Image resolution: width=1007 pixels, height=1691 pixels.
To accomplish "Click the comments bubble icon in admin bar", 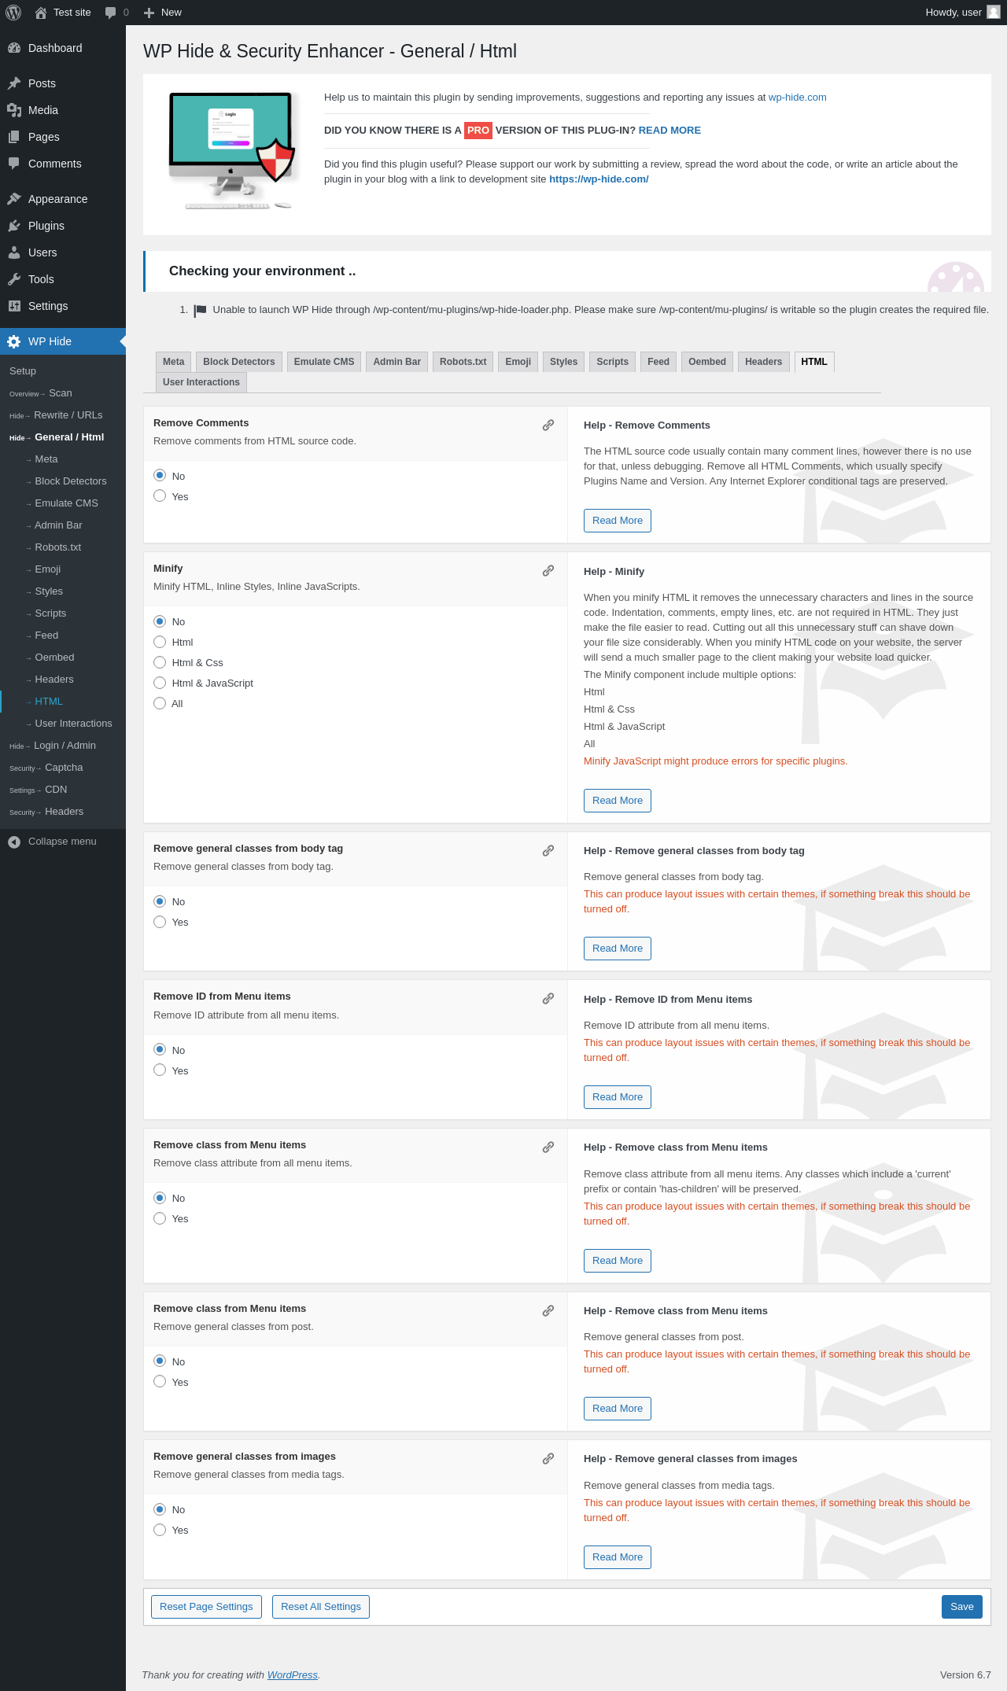I will pyautogui.click(x=110, y=13).
